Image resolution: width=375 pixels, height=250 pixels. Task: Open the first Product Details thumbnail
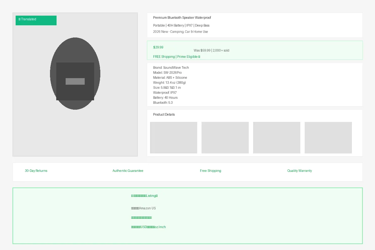[x=173, y=137]
